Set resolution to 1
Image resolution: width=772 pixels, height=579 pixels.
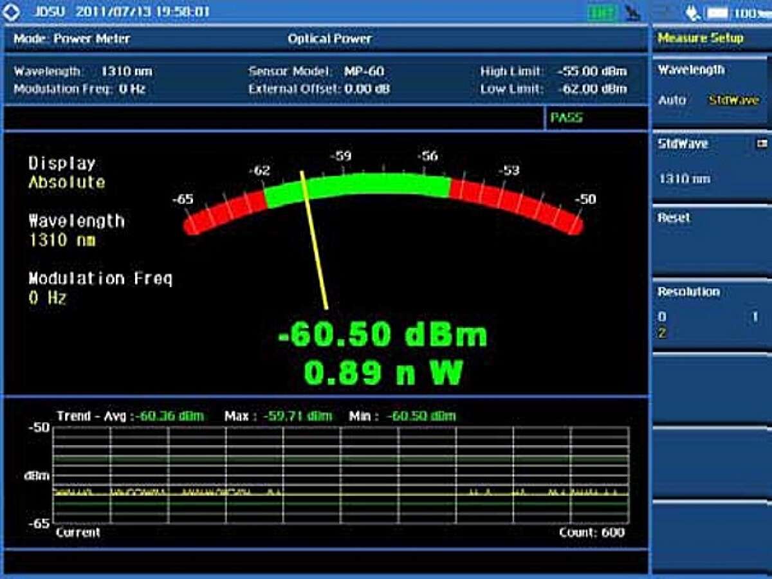click(755, 317)
